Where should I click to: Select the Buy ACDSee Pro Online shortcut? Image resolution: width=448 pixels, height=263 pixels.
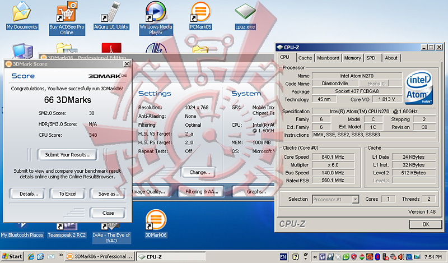click(x=67, y=19)
